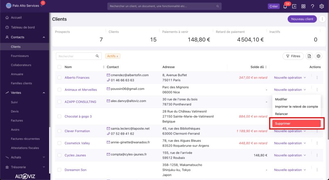
Task: Open Nouvelle opération dropdown for Animaux et Merveilles
Action: pos(290,90)
